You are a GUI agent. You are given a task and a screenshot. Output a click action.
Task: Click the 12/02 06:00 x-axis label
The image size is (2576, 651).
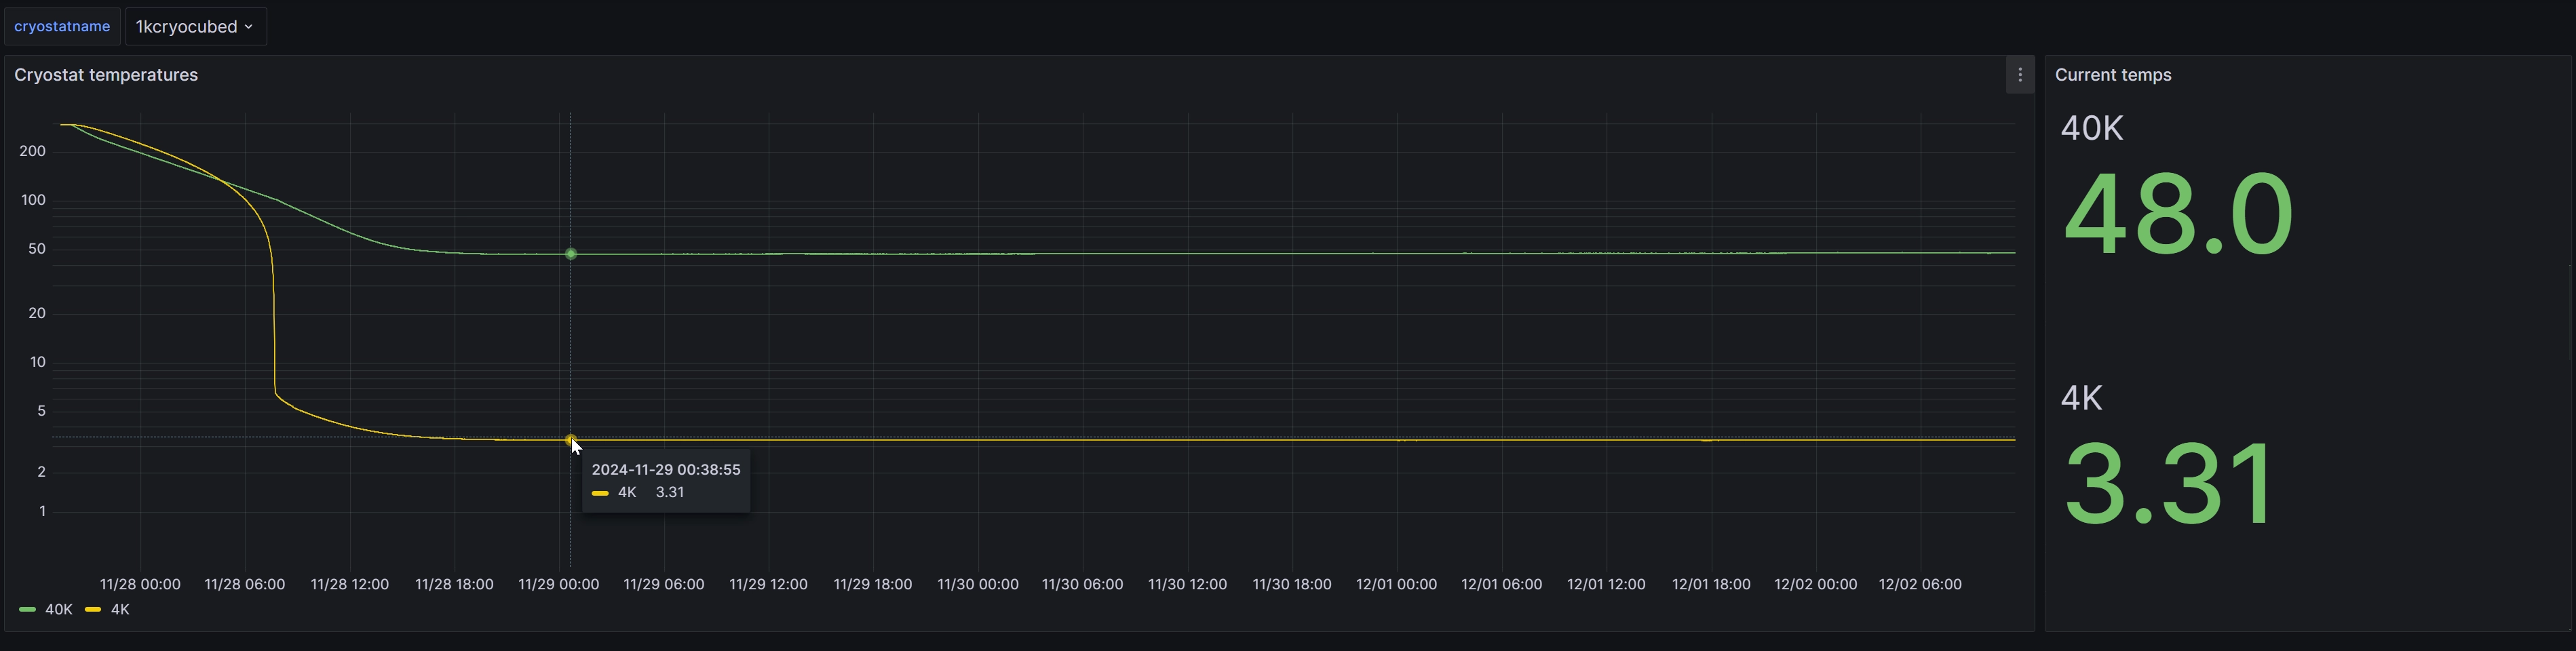click(1920, 584)
